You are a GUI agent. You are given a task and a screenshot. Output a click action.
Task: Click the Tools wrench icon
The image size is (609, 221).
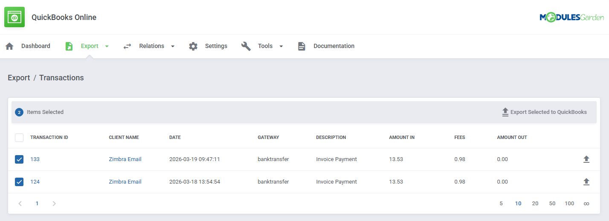[x=246, y=46]
